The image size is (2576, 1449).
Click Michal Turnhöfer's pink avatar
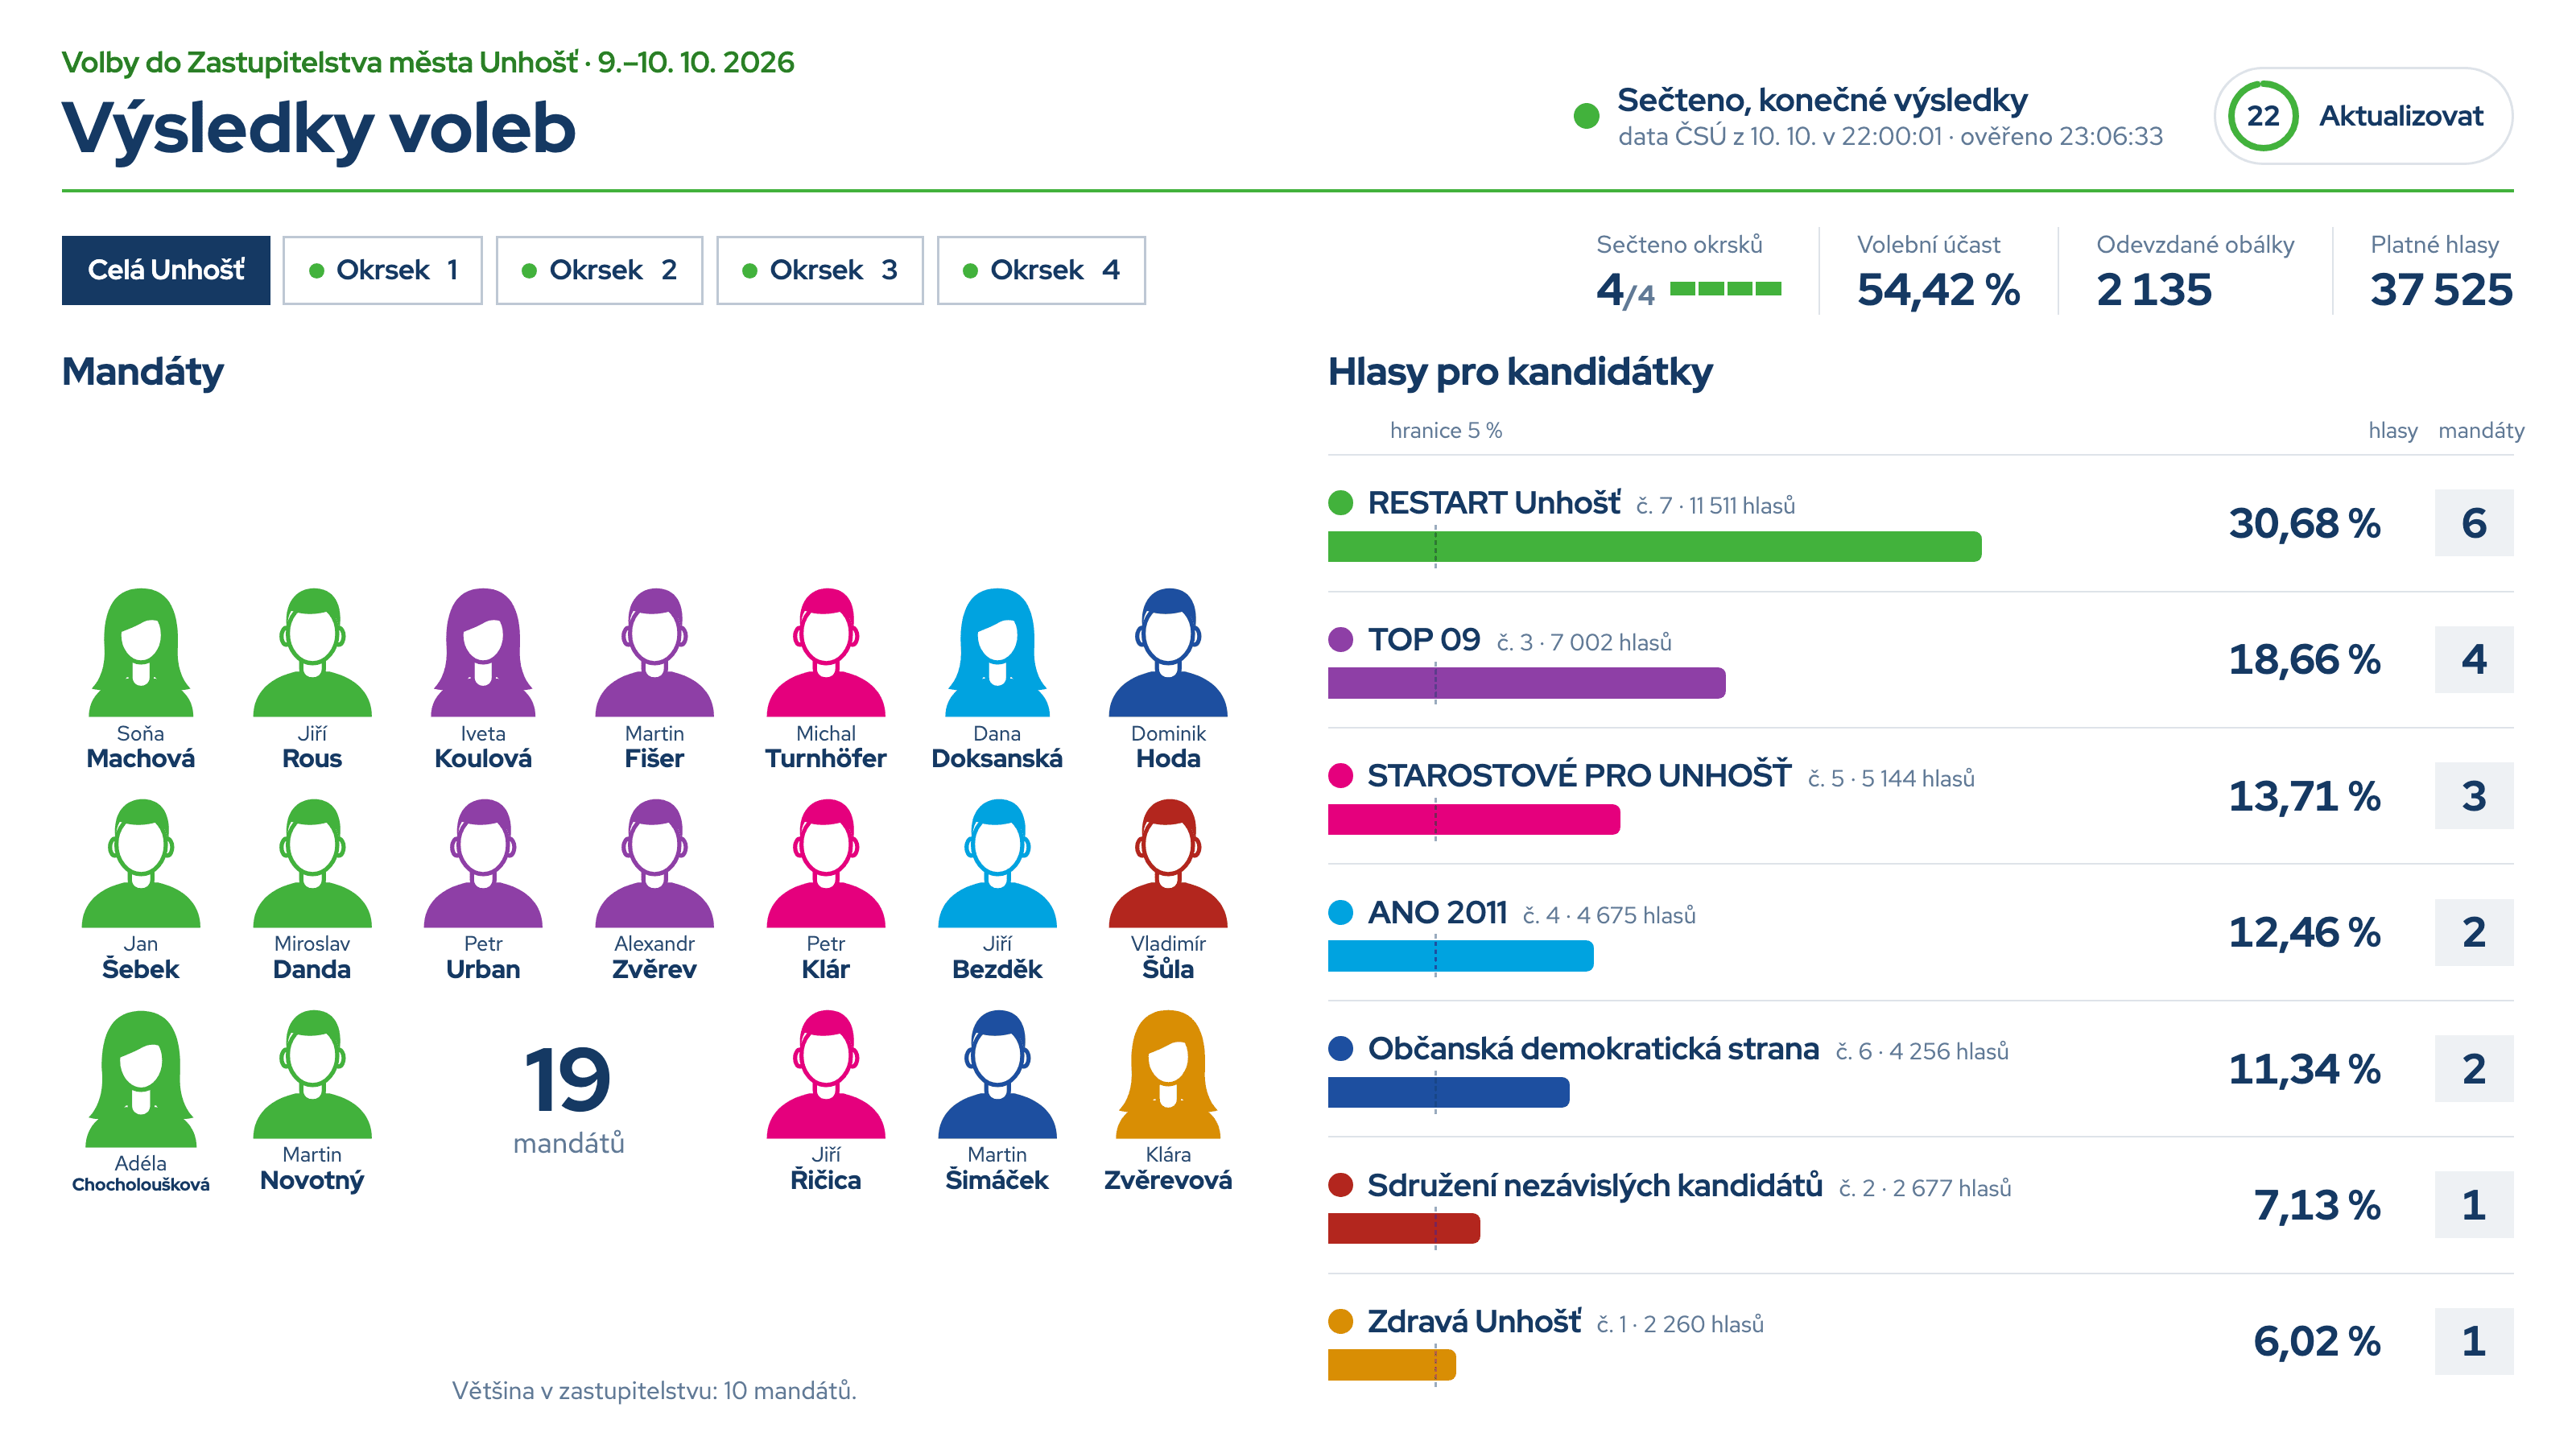[x=826, y=652]
